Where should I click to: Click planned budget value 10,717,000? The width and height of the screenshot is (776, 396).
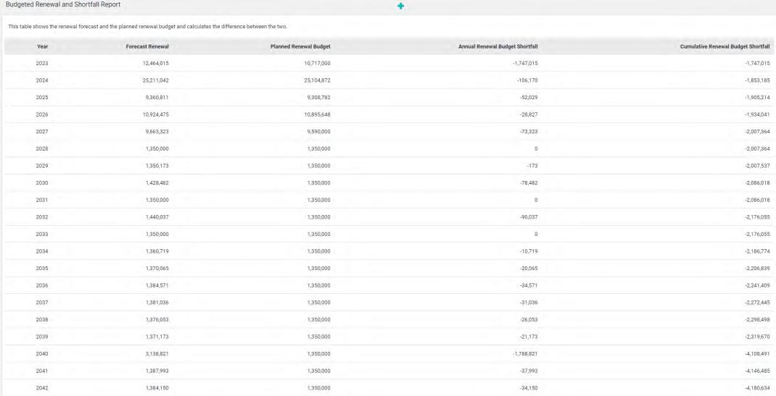click(x=317, y=63)
